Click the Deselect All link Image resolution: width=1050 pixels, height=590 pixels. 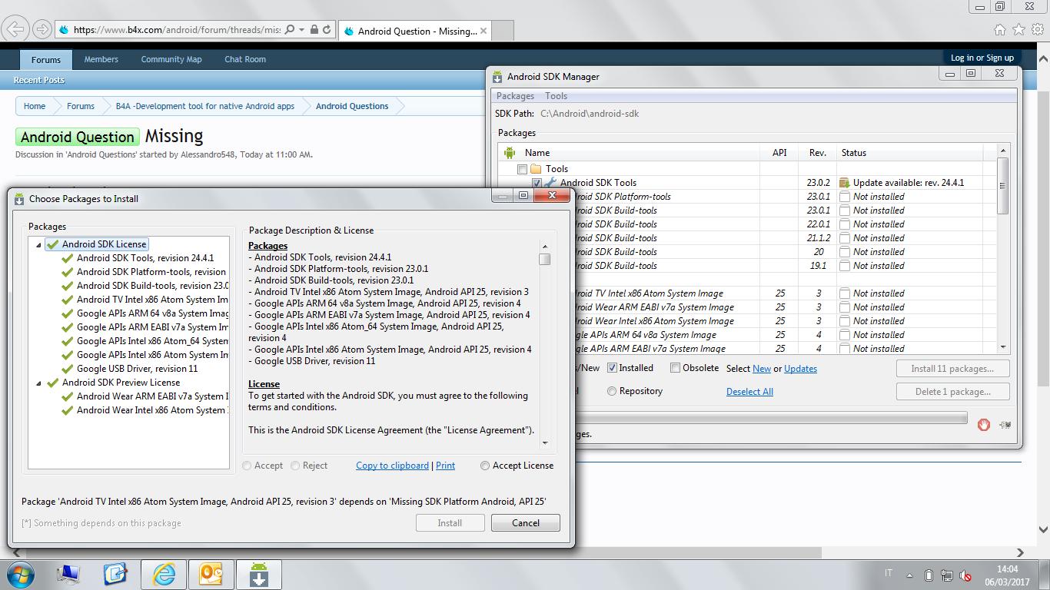(x=749, y=392)
